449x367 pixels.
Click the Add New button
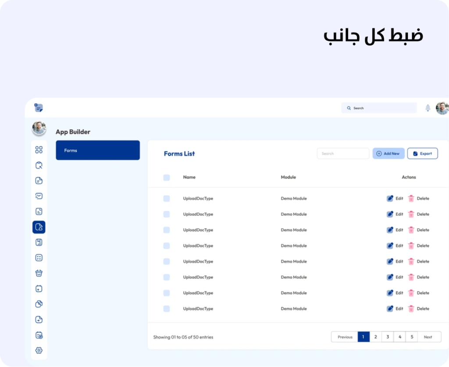point(388,153)
